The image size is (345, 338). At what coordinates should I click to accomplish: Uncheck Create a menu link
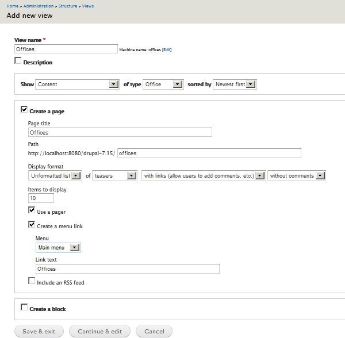pos(32,224)
